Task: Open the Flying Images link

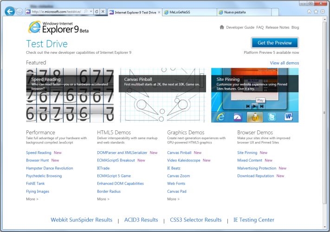Action: coord(38,192)
